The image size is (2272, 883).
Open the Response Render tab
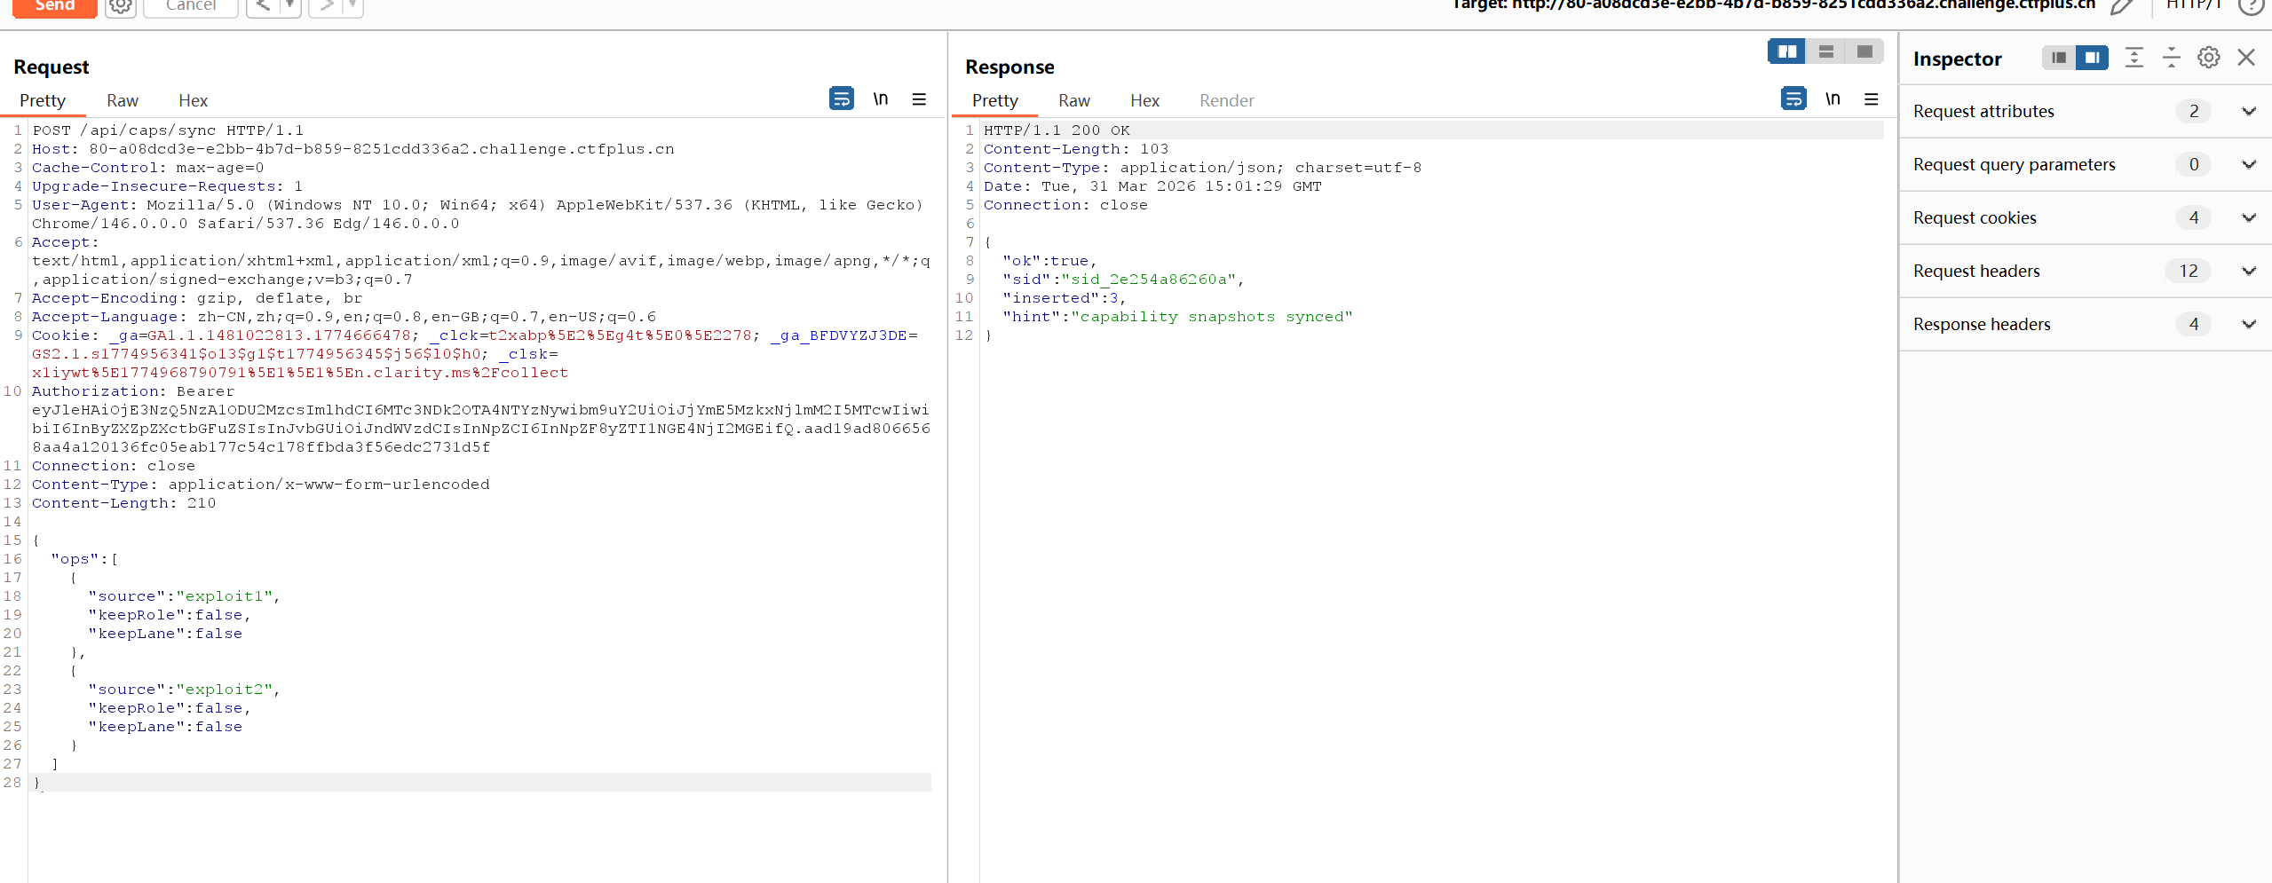tap(1226, 100)
